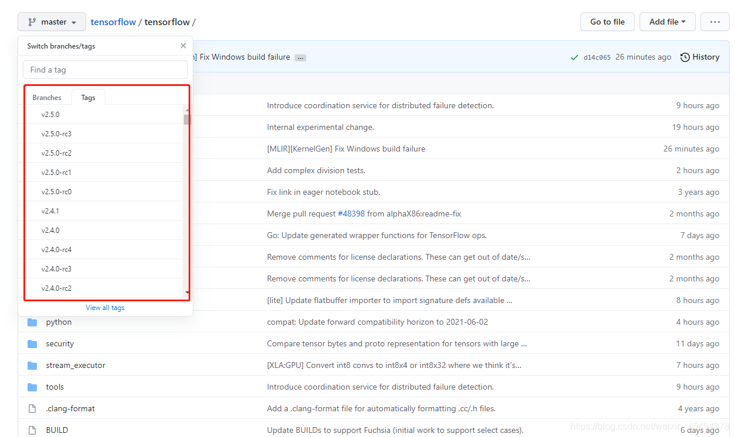This screenshot has width=735, height=437.
Task: Click the tag list scrollbar thumb
Action: tap(187, 119)
